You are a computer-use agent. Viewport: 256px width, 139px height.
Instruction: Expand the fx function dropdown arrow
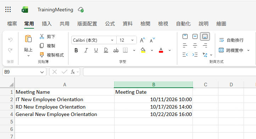[x=78, y=72]
